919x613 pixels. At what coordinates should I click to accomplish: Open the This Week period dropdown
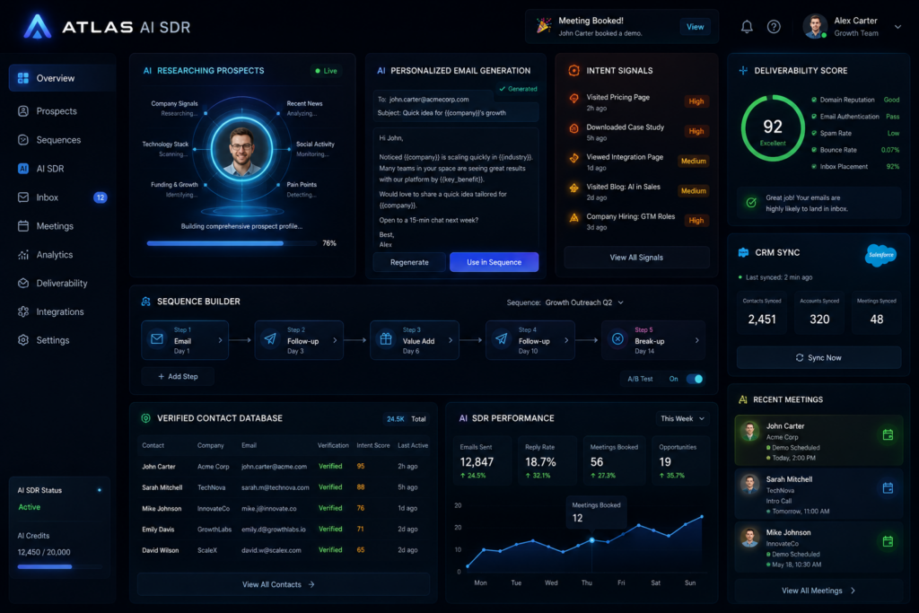pos(683,418)
